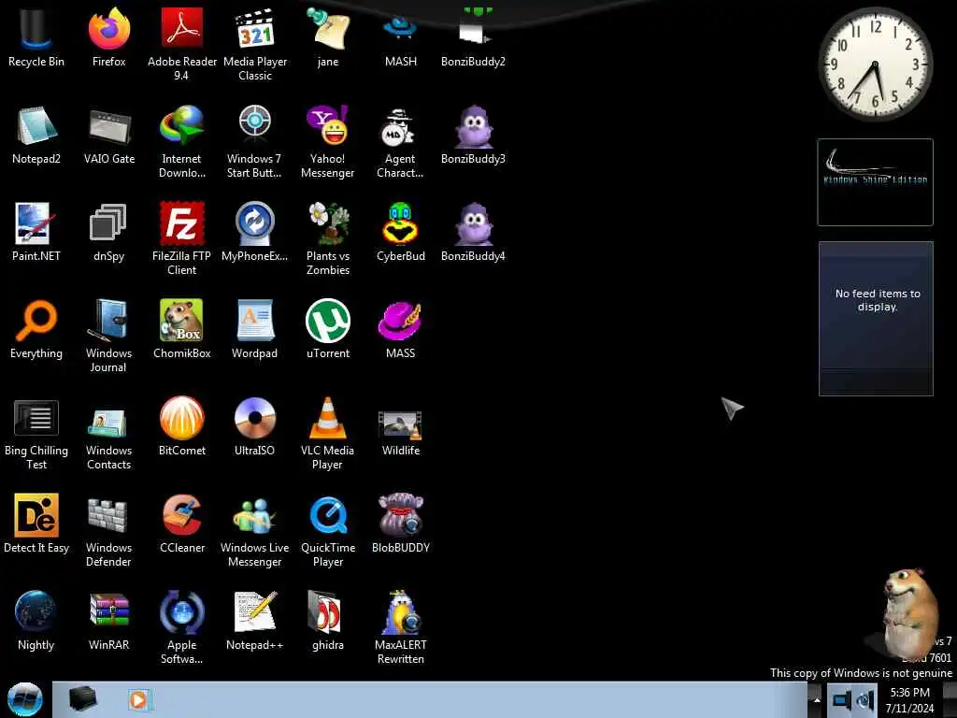Select Windows 7 Start Button changer icon
This screenshot has height=718, width=957.
point(254,142)
